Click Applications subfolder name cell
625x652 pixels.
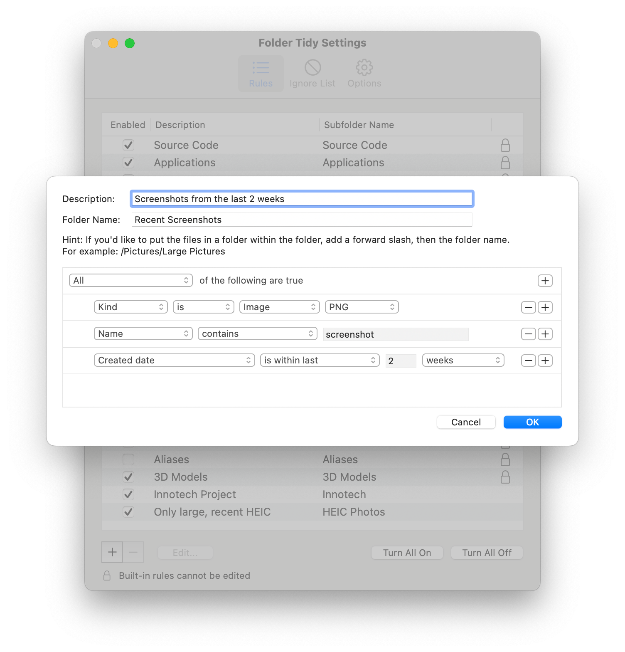[x=354, y=163]
